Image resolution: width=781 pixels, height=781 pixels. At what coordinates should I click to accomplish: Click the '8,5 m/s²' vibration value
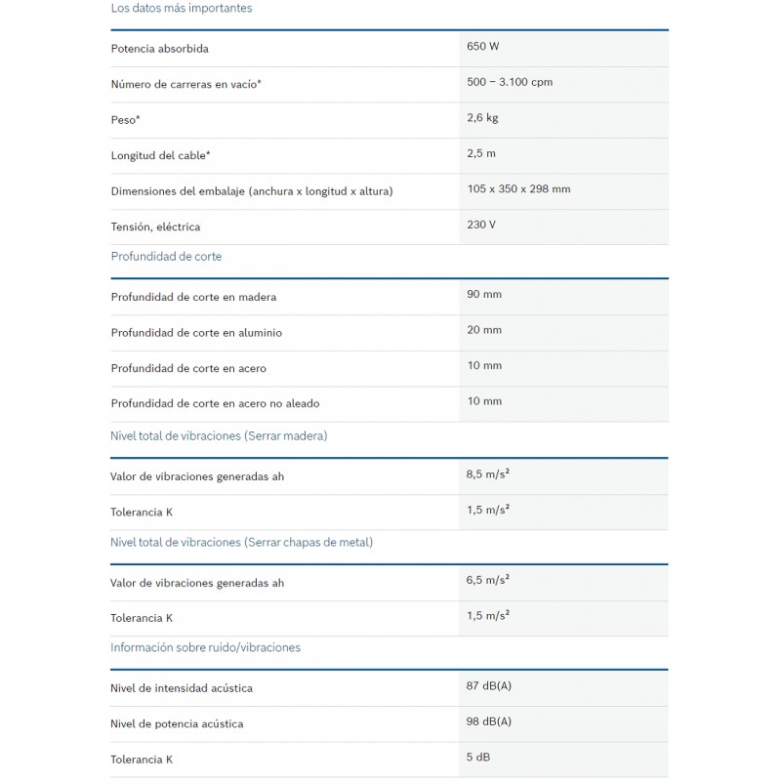487,473
